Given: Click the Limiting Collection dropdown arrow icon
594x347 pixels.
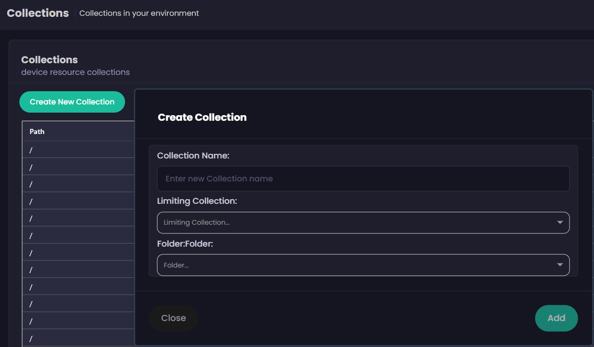Looking at the screenshot, I should click(560, 223).
